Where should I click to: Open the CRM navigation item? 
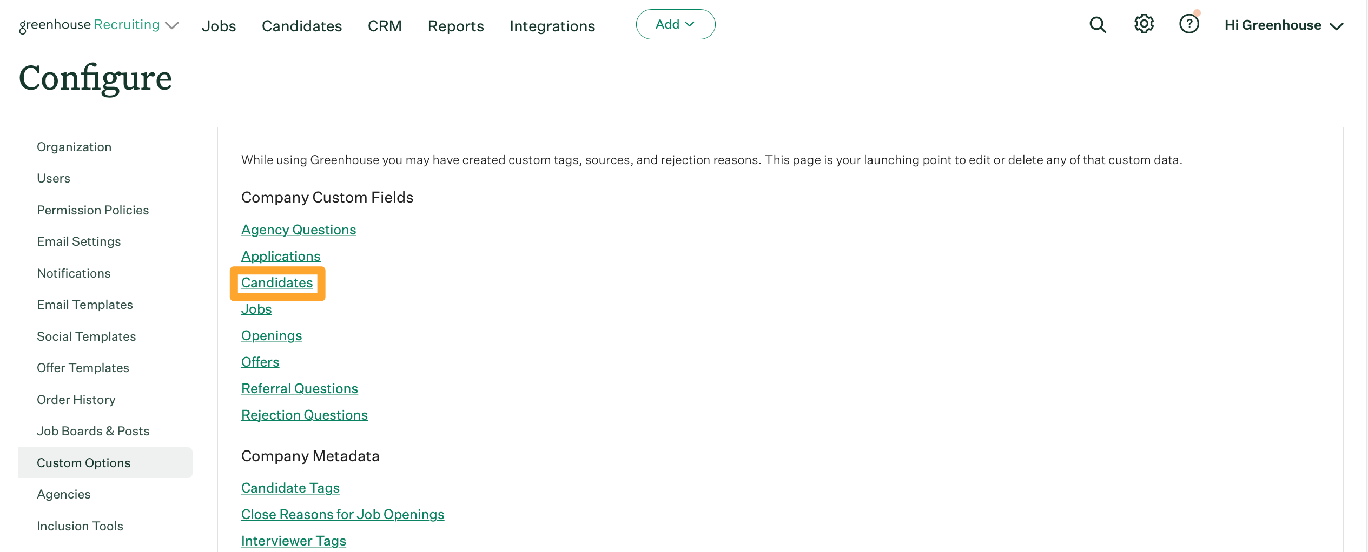(x=384, y=26)
